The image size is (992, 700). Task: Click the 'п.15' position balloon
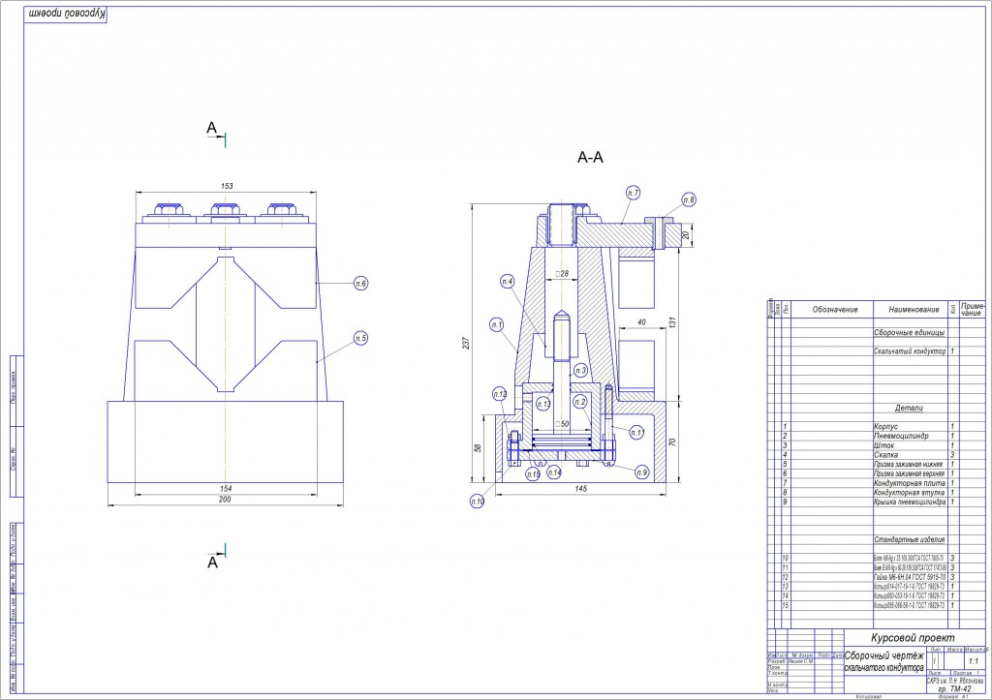pos(534,473)
